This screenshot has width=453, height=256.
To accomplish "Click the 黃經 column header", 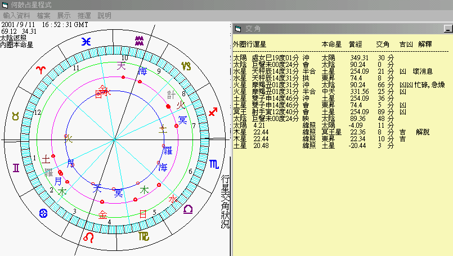I will point(355,44).
